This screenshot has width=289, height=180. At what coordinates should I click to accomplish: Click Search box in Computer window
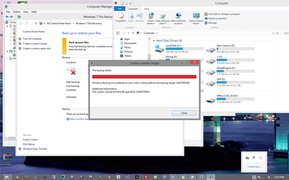click(x=286, y=33)
